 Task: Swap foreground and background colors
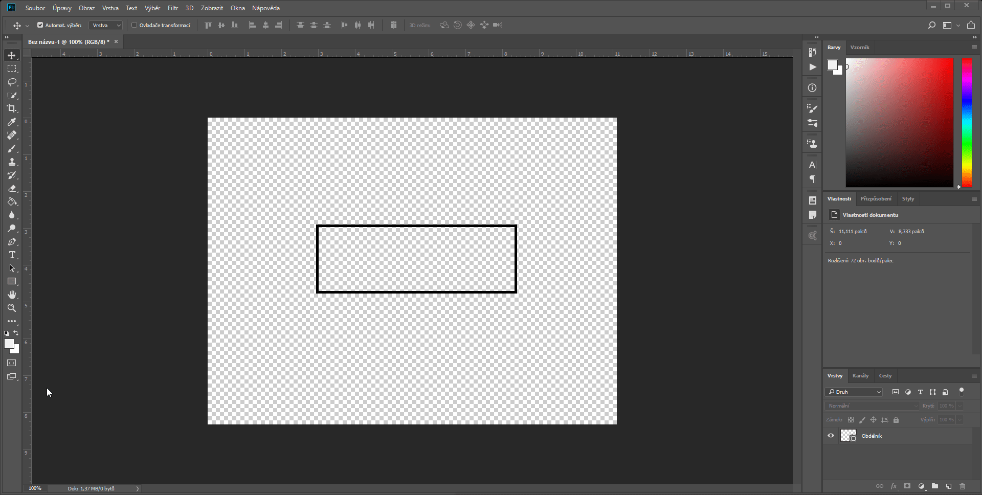(x=16, y=333)
